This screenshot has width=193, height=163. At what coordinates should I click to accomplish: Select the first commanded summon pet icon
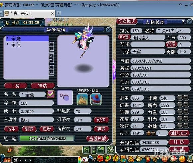click(82, 99)
